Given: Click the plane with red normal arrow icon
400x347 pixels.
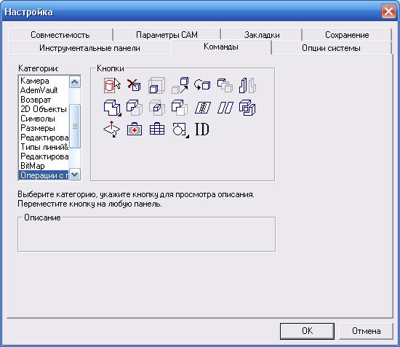Looking at the screenshot, I should pyautogui.click(x=112, y=129).
